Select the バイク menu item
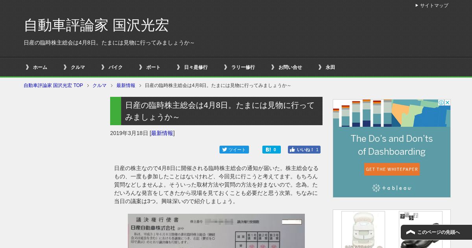 pos(116,67)
